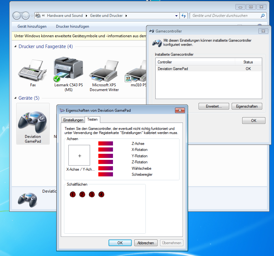Screen dimensions: 274x256
Task: Close the Gamecontroller dialog
Action: (x=263, y=31)
